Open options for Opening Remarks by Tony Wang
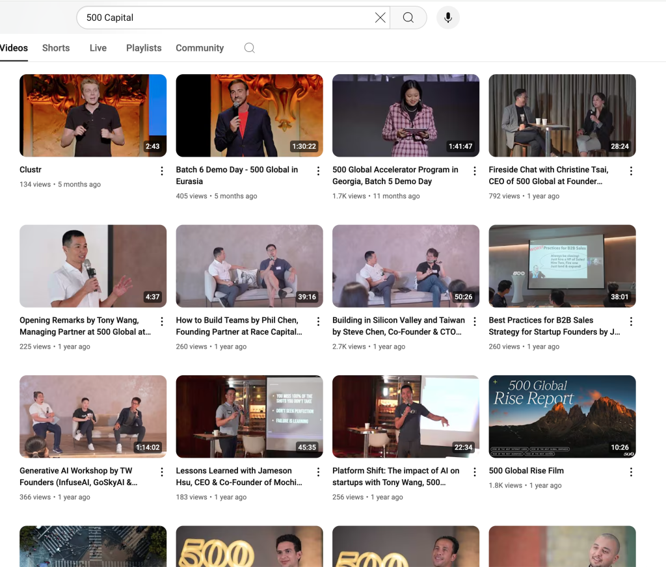The height and width of the screenshot is (567, 666). 162,321
